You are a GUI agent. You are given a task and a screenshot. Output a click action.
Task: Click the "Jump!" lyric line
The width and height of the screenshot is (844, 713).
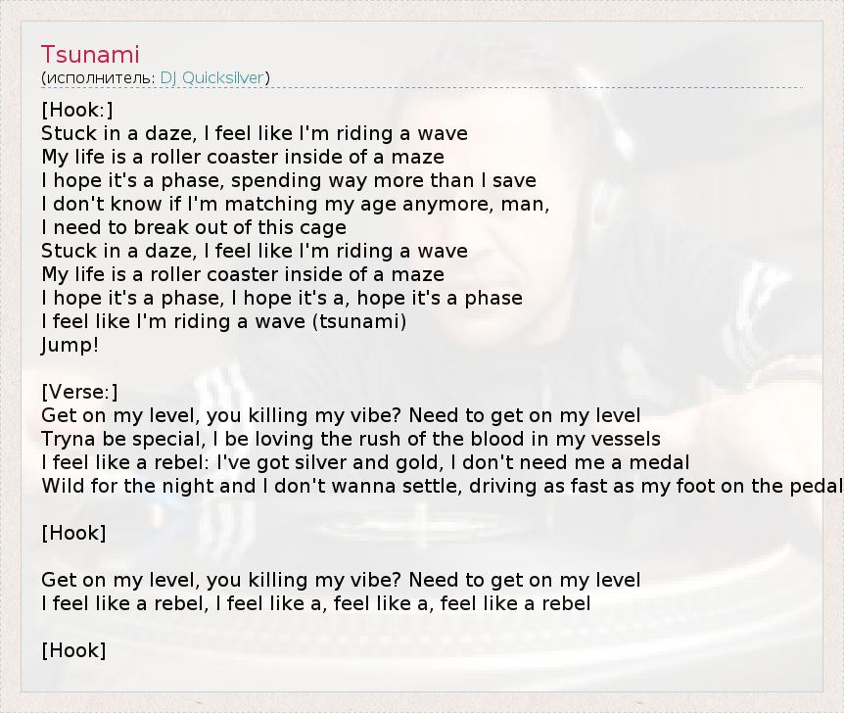[x=70, y=345]
